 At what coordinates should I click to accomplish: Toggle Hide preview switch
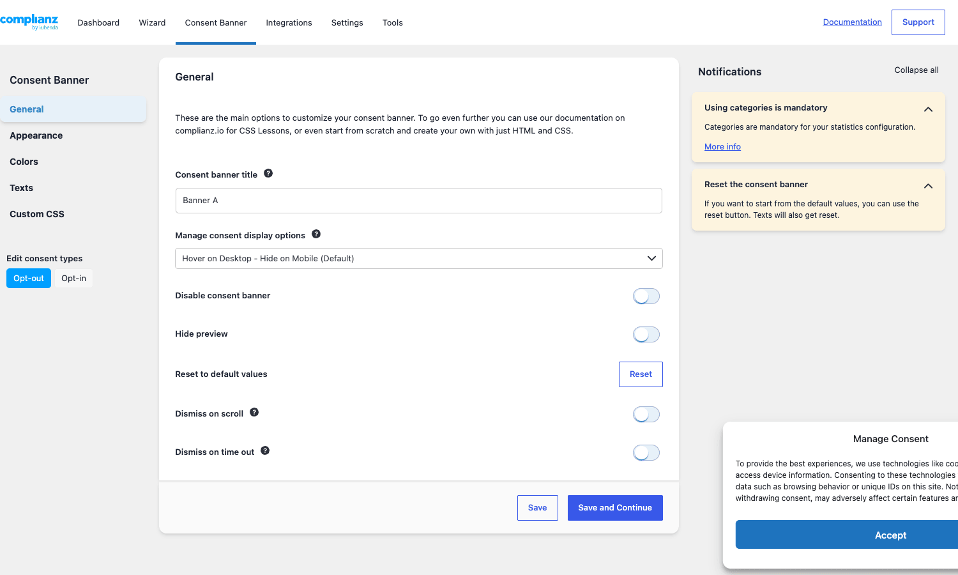(646, 334)
